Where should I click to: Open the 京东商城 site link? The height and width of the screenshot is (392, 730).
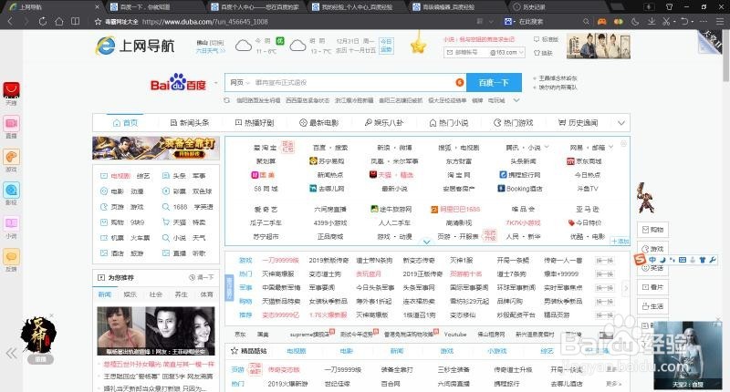(x=584, y=160)
